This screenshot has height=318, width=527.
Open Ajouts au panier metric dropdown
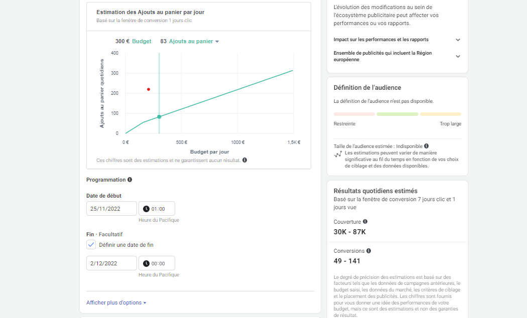[194, 41]
